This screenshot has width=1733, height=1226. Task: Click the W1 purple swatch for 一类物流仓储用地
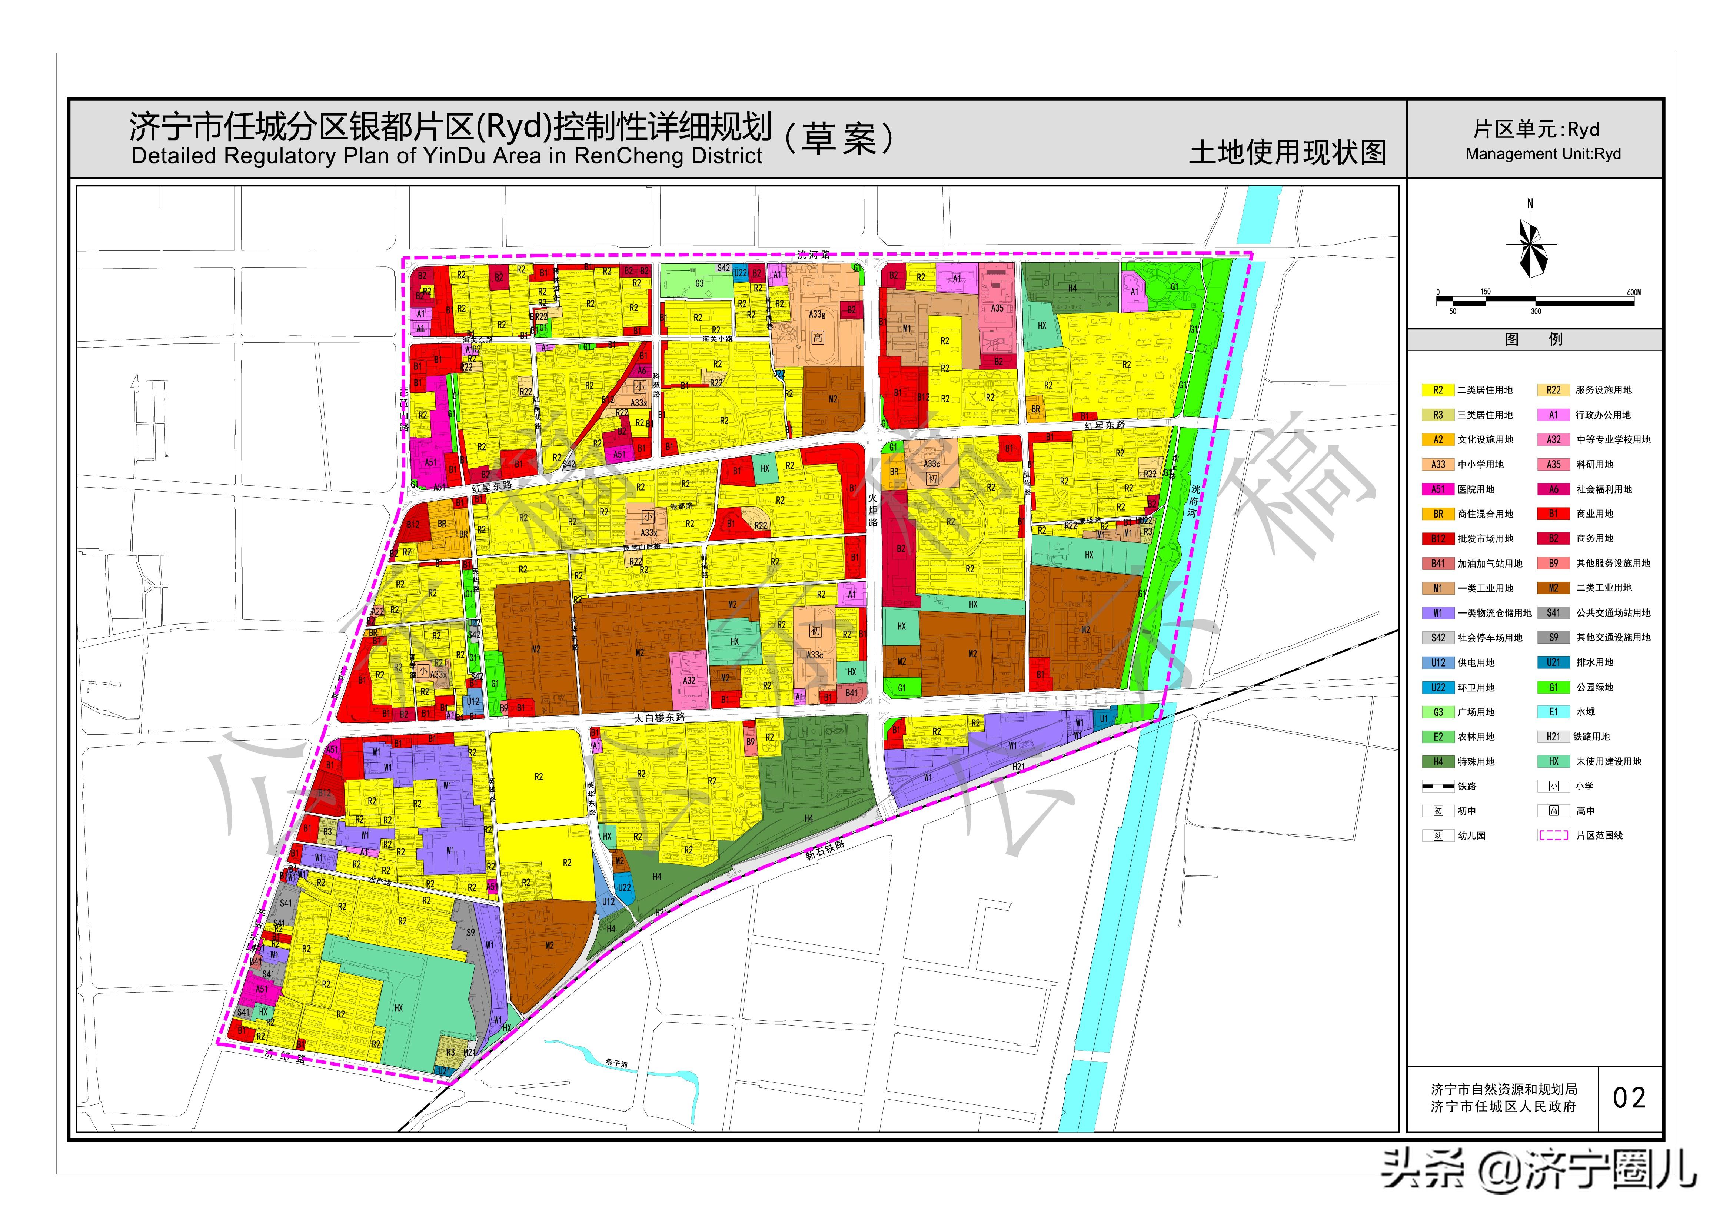point(1438,613)
